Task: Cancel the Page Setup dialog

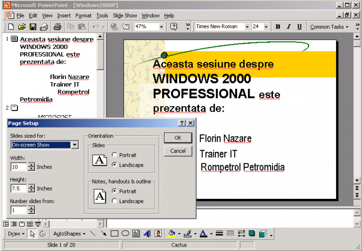Action: click(178, 151)
